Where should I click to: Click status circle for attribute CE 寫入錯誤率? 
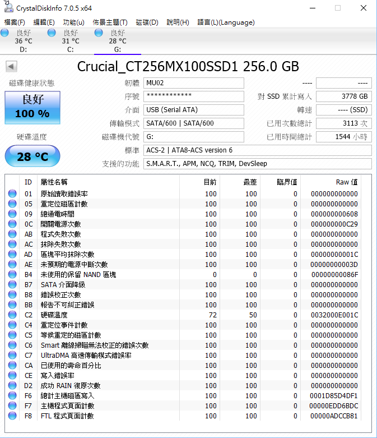[12, 375]
